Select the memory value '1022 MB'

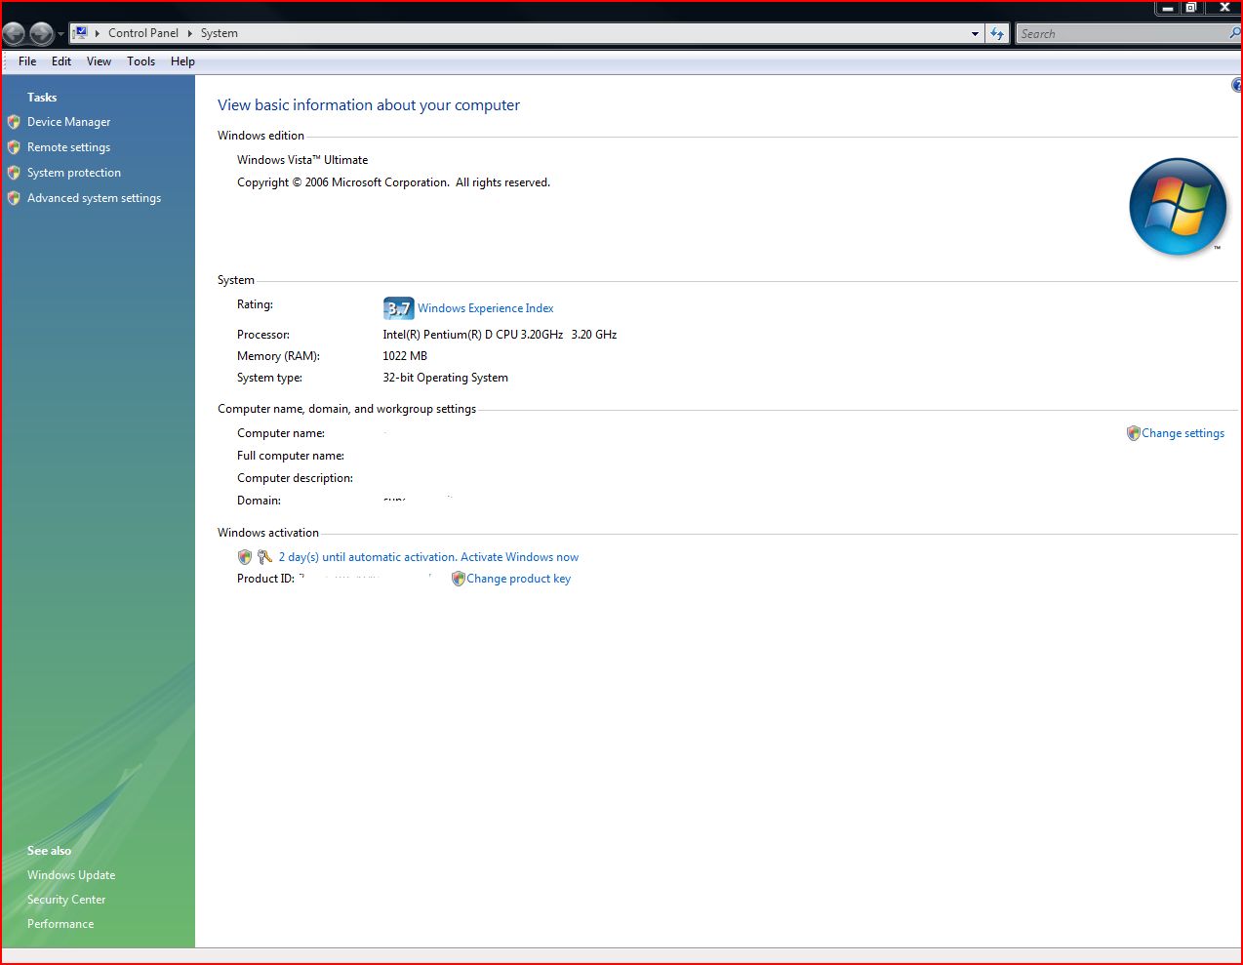405,356
